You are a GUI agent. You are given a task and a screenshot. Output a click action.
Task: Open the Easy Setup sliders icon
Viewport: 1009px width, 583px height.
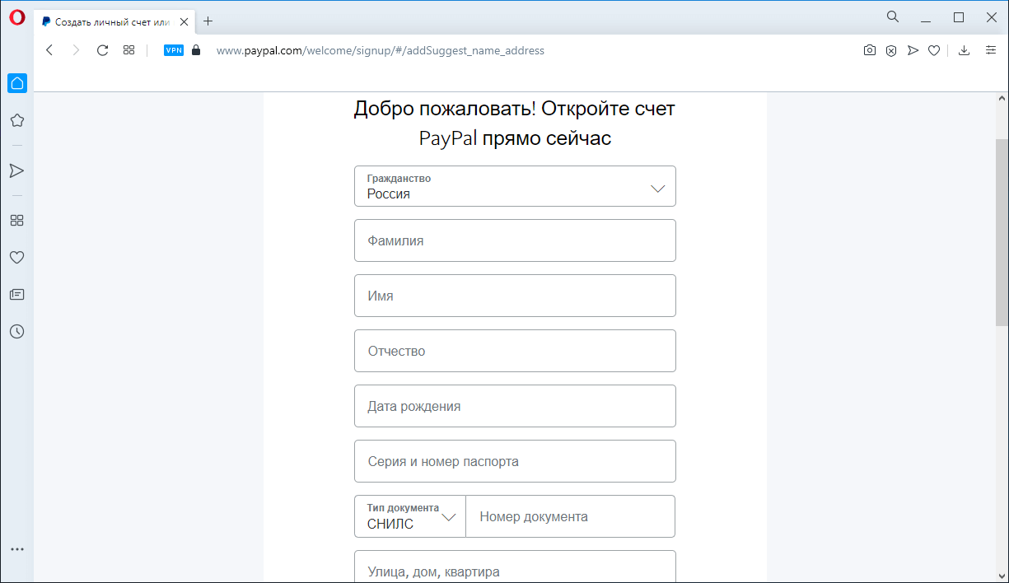point(991,50)
